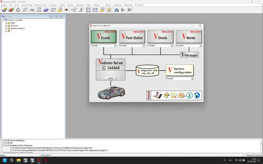
Task: Open the log folder tool icon
Action: (182, 95)
